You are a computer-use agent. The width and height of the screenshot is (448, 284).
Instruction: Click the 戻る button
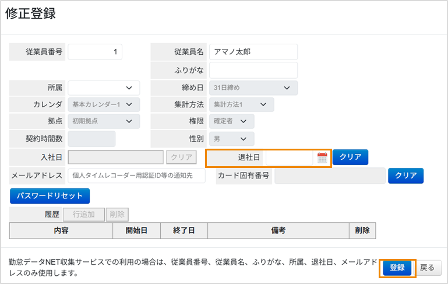[x=427, y=268]
